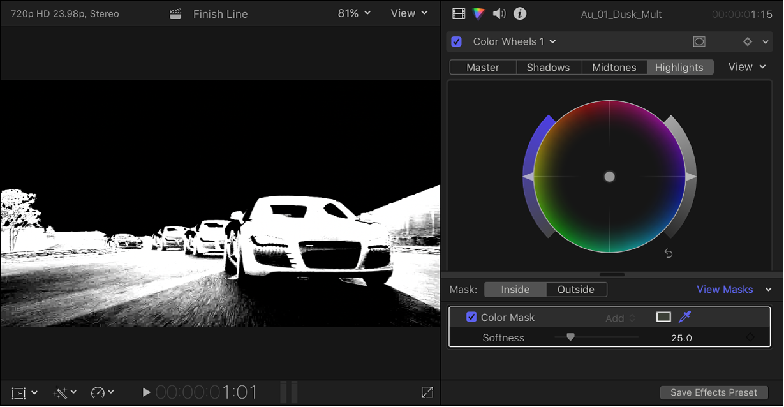Uncheck the Color Mask checkbox
The height and width of the screenshot is (407, 784).
[x=471, y=317]
